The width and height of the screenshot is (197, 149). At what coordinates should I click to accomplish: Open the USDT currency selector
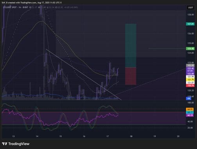pyautogui.click(x=190, y=7)
